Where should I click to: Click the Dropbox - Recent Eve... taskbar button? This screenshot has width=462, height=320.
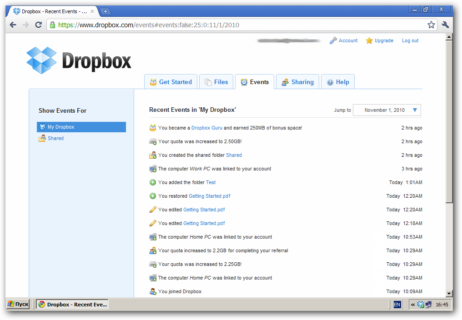click(x=72, y=305)
